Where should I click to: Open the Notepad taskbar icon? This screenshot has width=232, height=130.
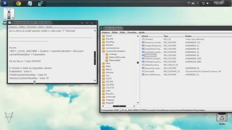click(29, 3)
